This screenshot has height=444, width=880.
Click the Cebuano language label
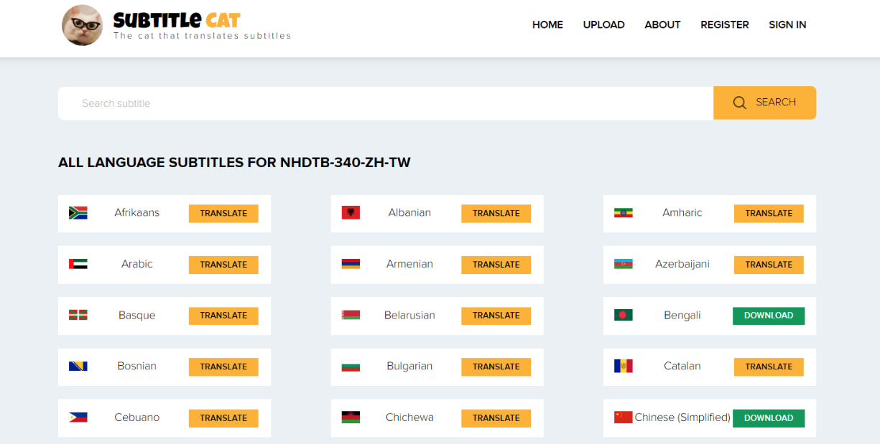(x=137, y=417)
